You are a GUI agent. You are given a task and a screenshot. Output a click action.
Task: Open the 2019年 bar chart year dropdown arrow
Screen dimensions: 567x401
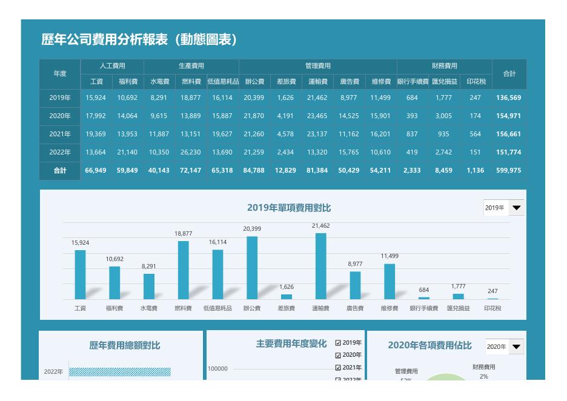pyautogui.click(x=516, y=208)
